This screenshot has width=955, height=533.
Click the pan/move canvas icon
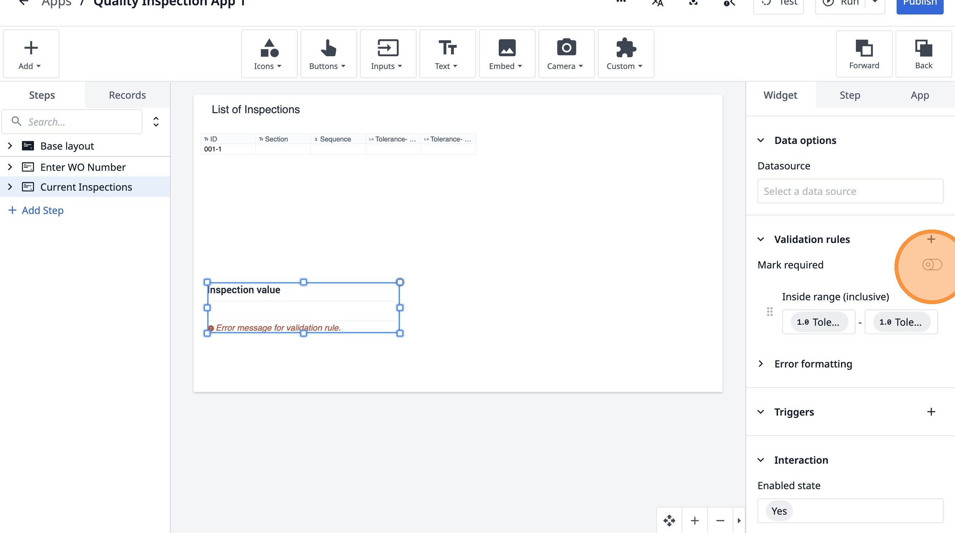(669, 520)
